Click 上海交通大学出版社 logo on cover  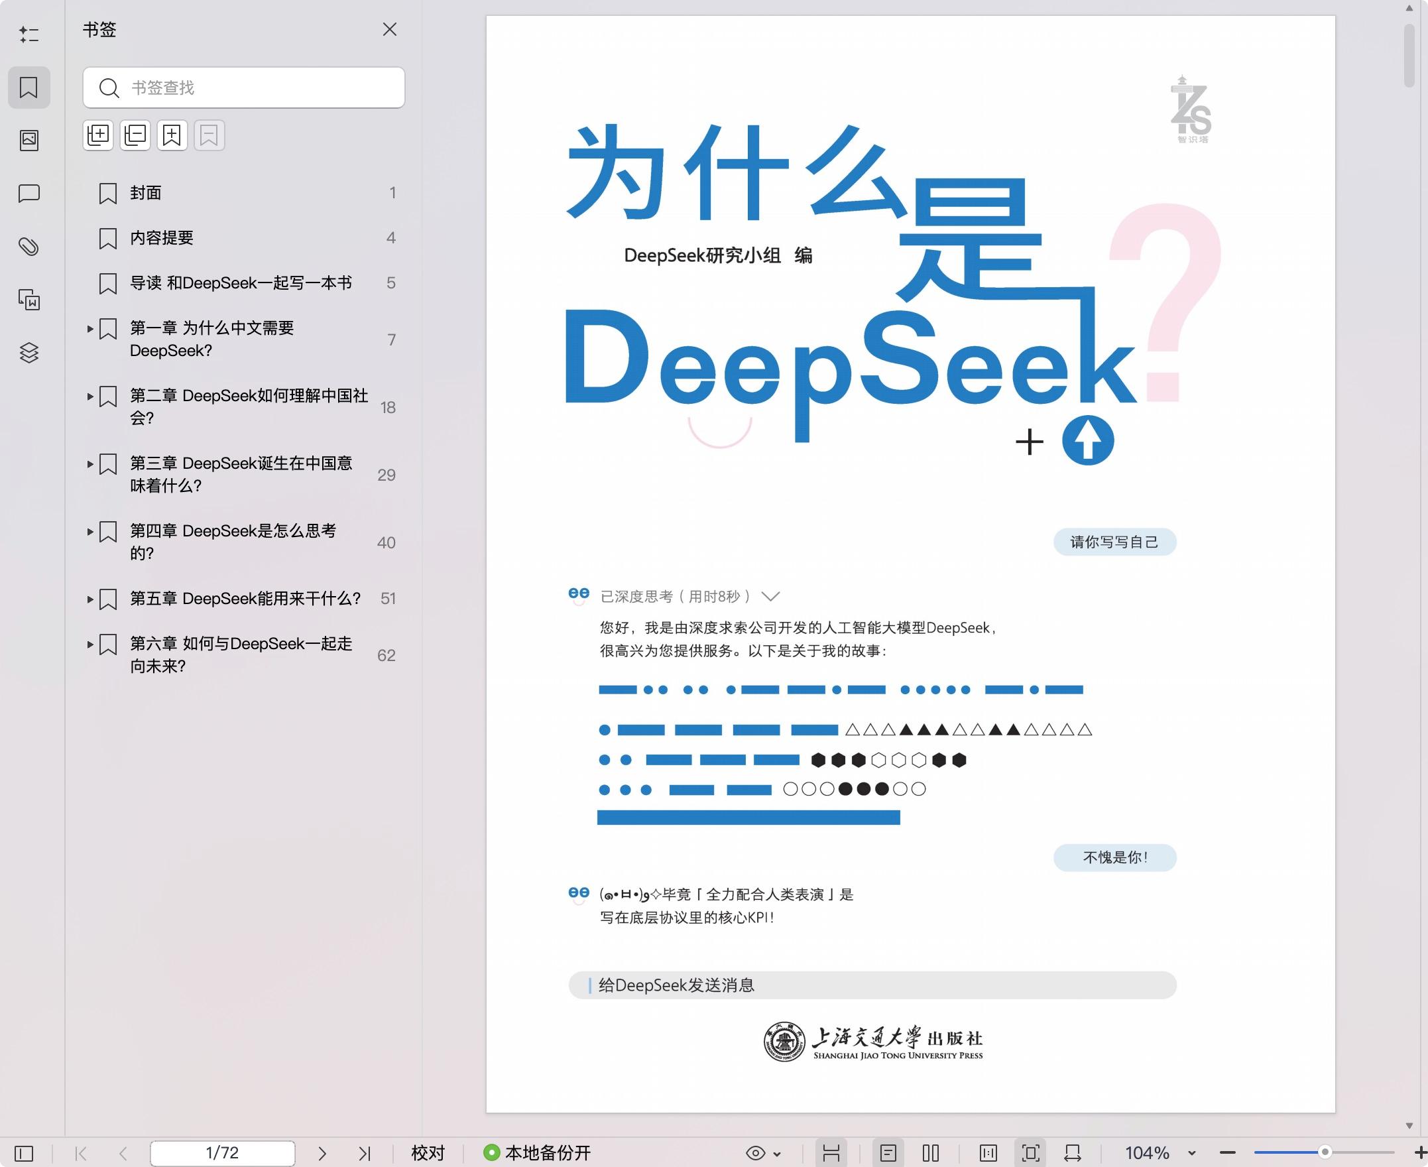(x=873, y=1042)
